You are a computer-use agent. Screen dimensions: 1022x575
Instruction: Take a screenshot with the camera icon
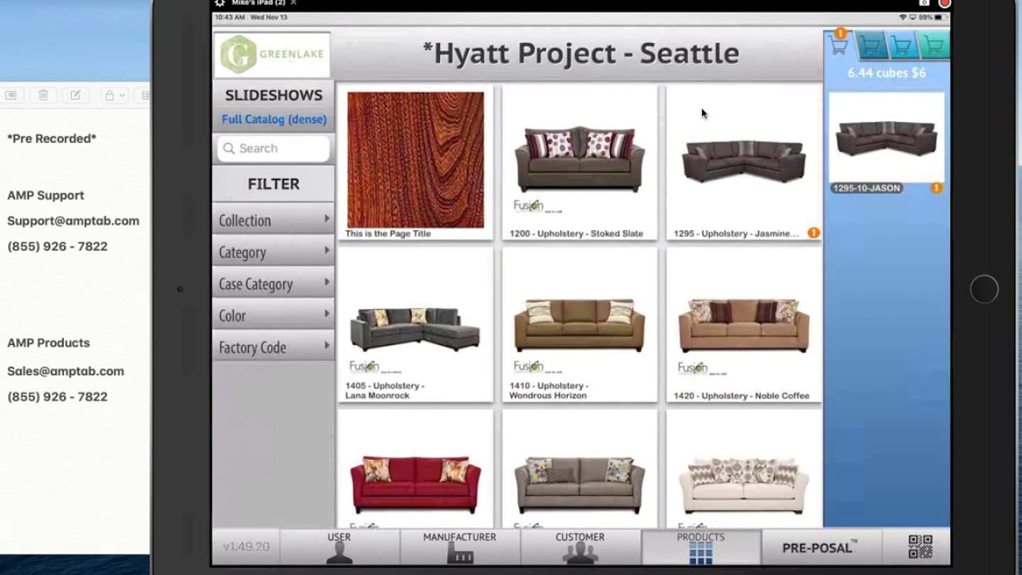[924, 3]
